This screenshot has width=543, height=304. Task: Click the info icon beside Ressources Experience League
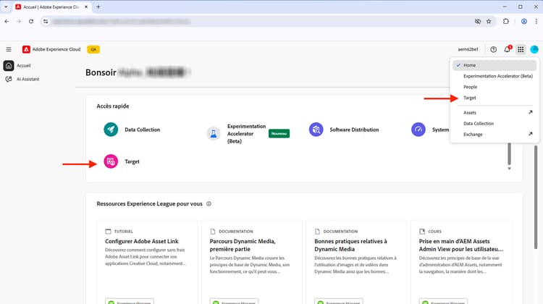[x=209, y=203]
